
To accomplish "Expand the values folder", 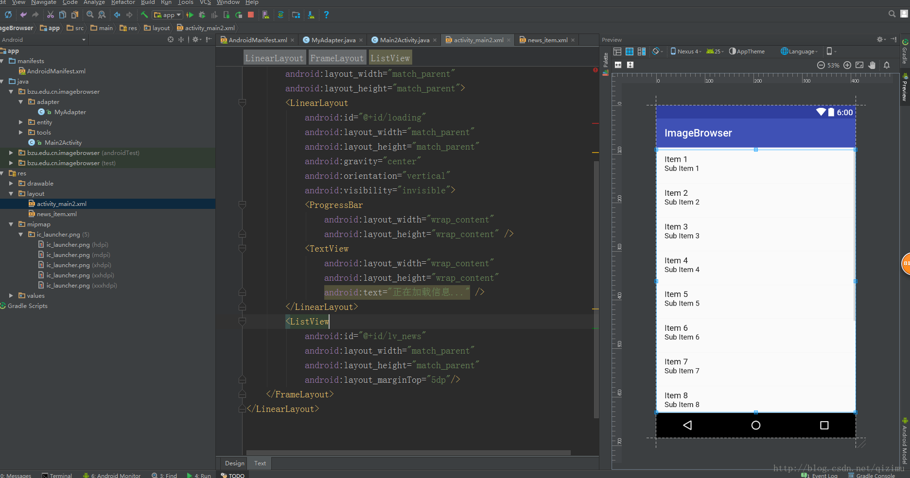I will [11, 296].
